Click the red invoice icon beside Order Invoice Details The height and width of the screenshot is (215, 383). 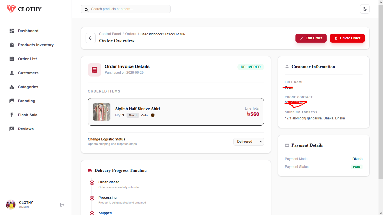(95, 70)
